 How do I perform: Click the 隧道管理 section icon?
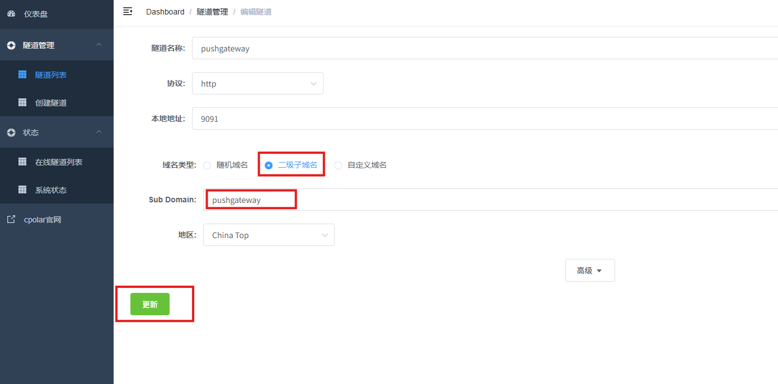[x=11, y=45]
